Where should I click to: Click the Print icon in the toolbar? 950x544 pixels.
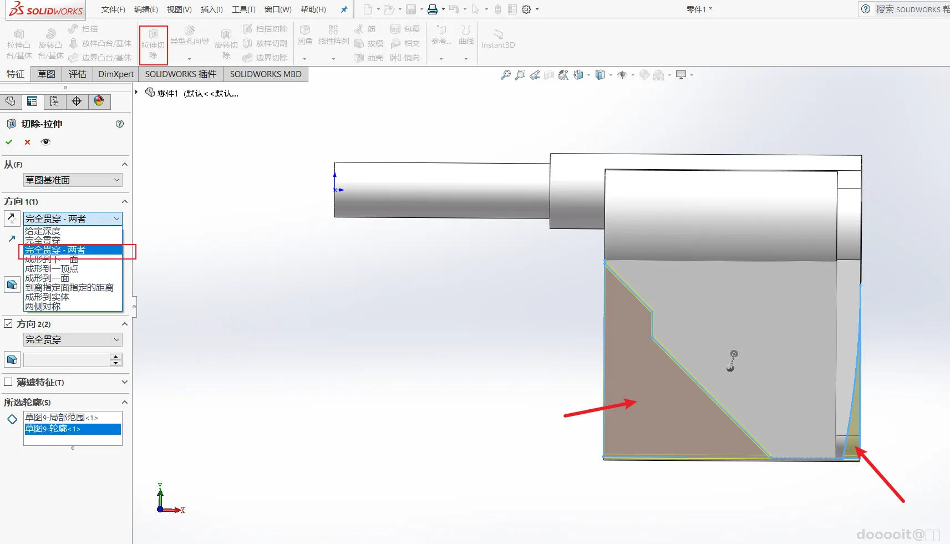[433, 9]
